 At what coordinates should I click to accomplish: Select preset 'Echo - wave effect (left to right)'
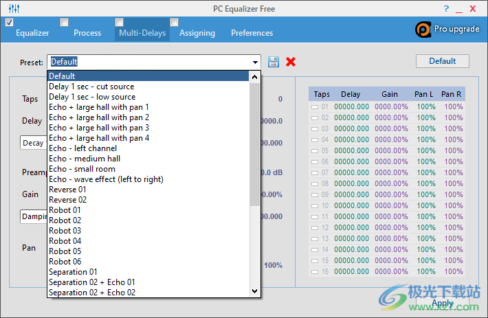pos(148,179)
